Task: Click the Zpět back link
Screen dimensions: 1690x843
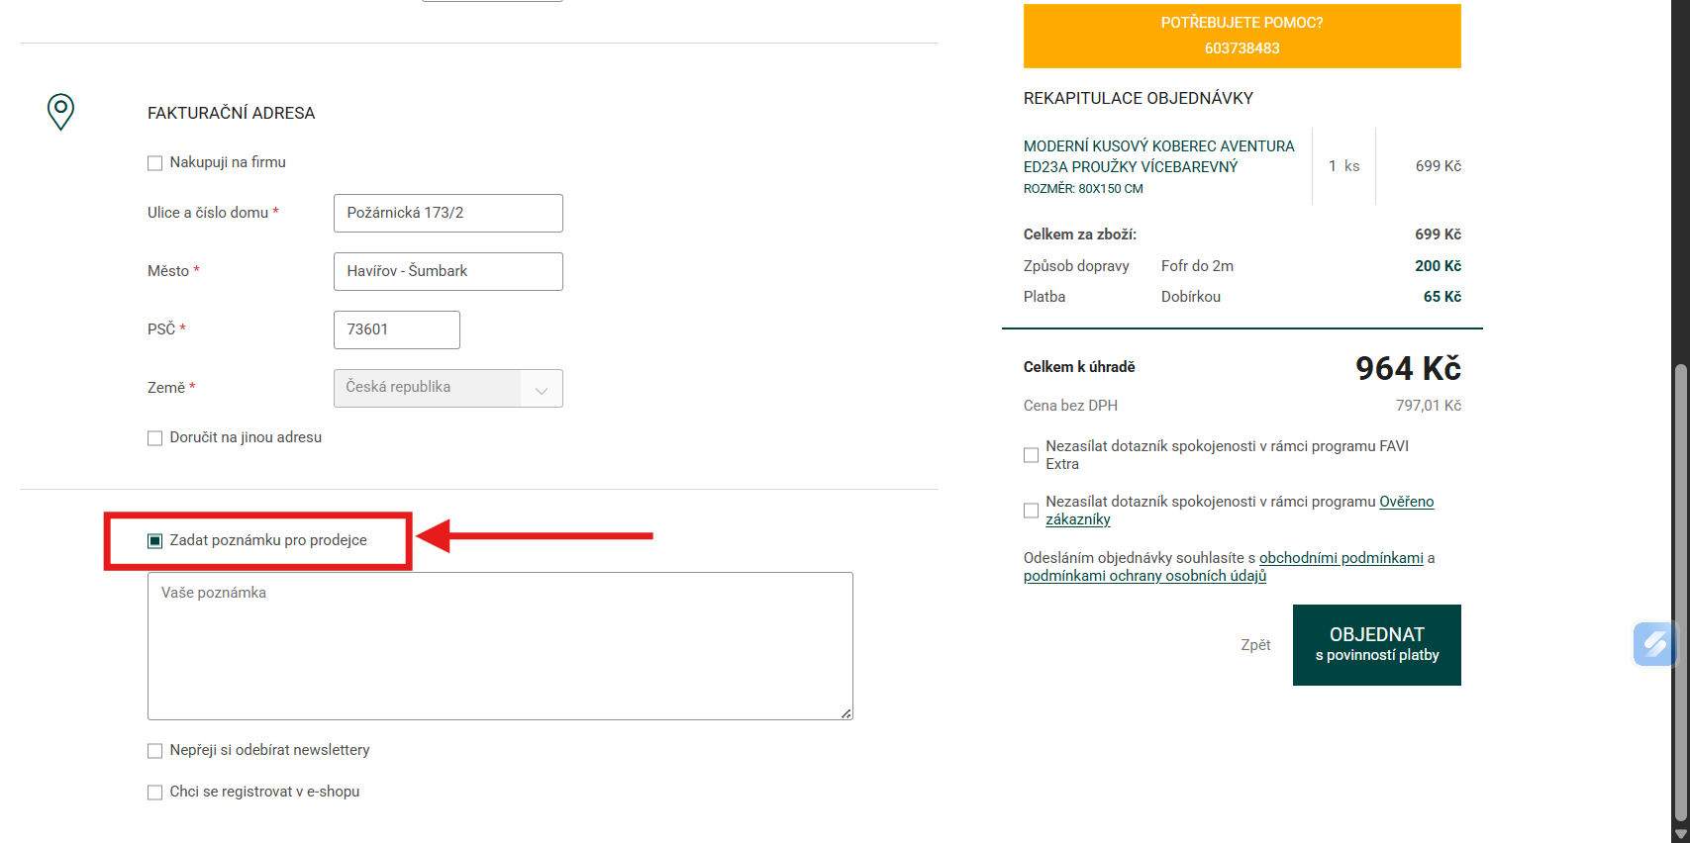Action: click(x=1255, y=645)
